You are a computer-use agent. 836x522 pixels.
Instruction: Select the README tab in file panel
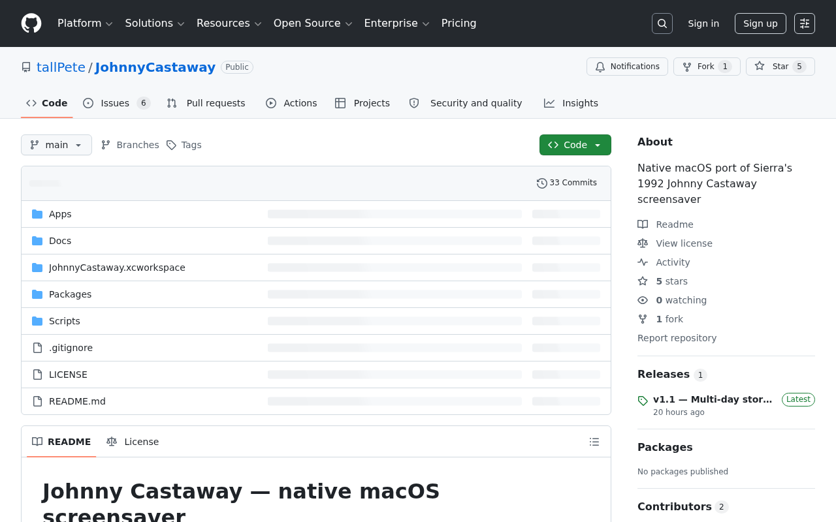tap(61, 442)
